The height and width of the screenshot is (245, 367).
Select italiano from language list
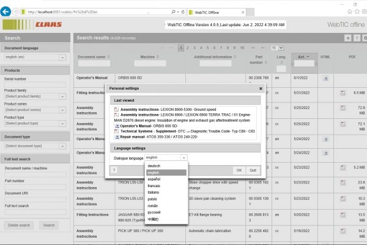pyautogui.click(x=166, y=193)
